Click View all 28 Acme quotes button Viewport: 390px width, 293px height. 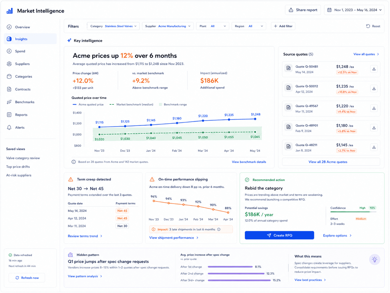[x=331, y=162]
